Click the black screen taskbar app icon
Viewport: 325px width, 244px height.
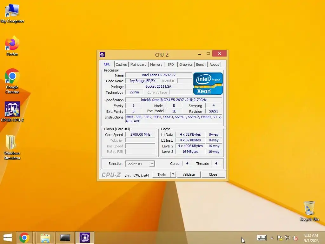[x=65, y=238]
